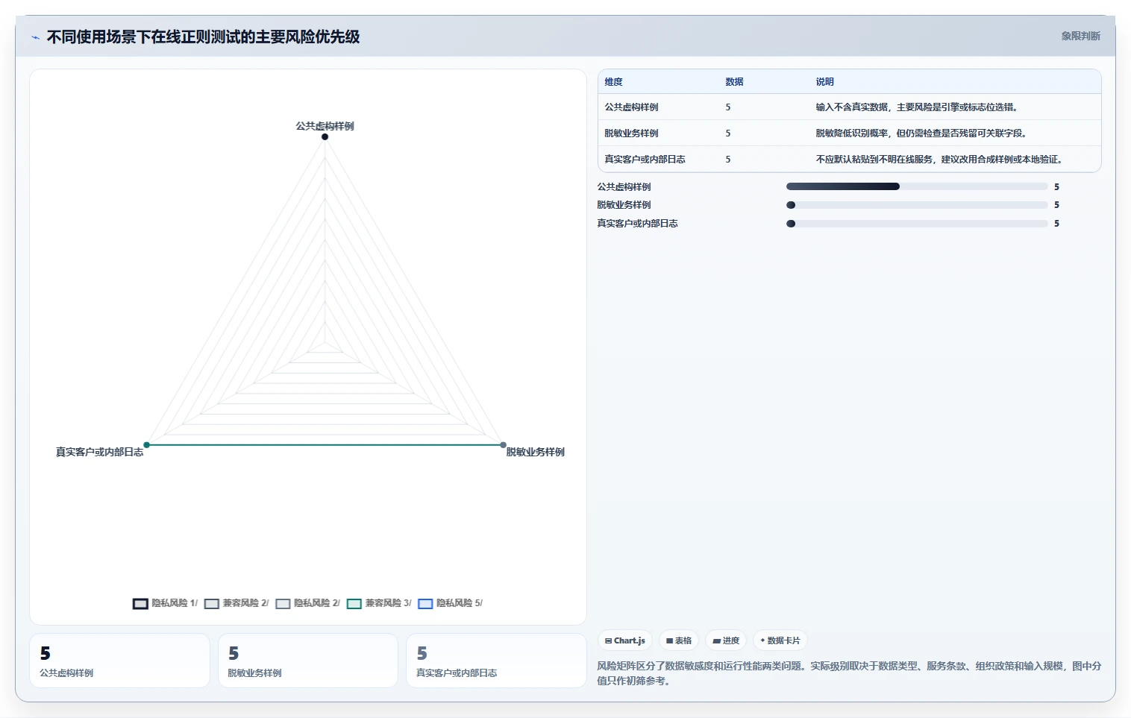
Task: Select the 进度 chip
Action: 726,640
